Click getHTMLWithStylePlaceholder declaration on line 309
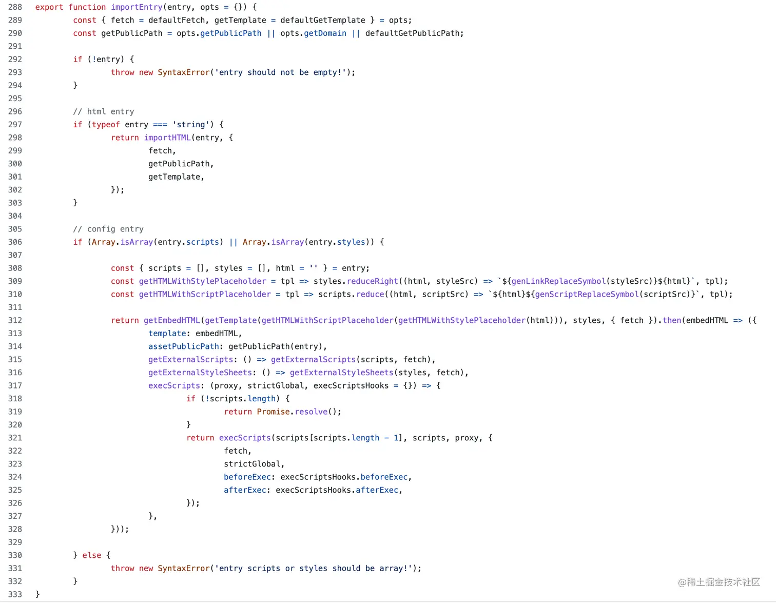Viewport: 776px width, 603px height. [203, 281]
